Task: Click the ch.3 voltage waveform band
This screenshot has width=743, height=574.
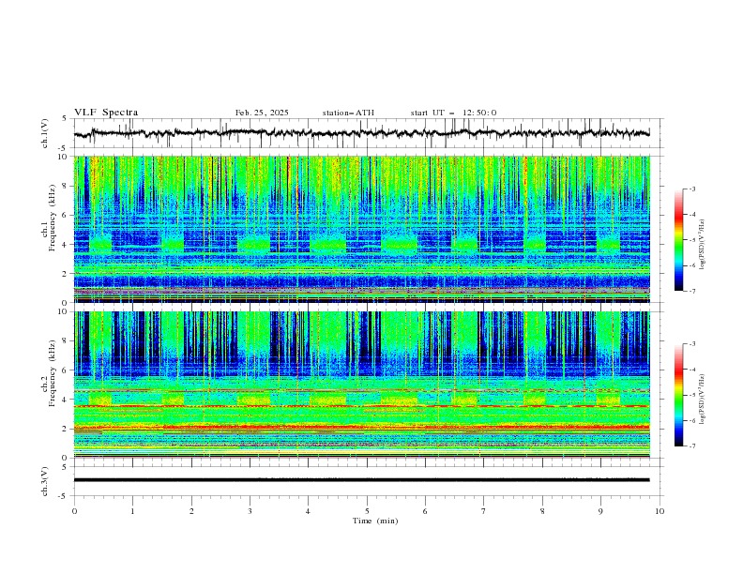Action: click(362, 480)
